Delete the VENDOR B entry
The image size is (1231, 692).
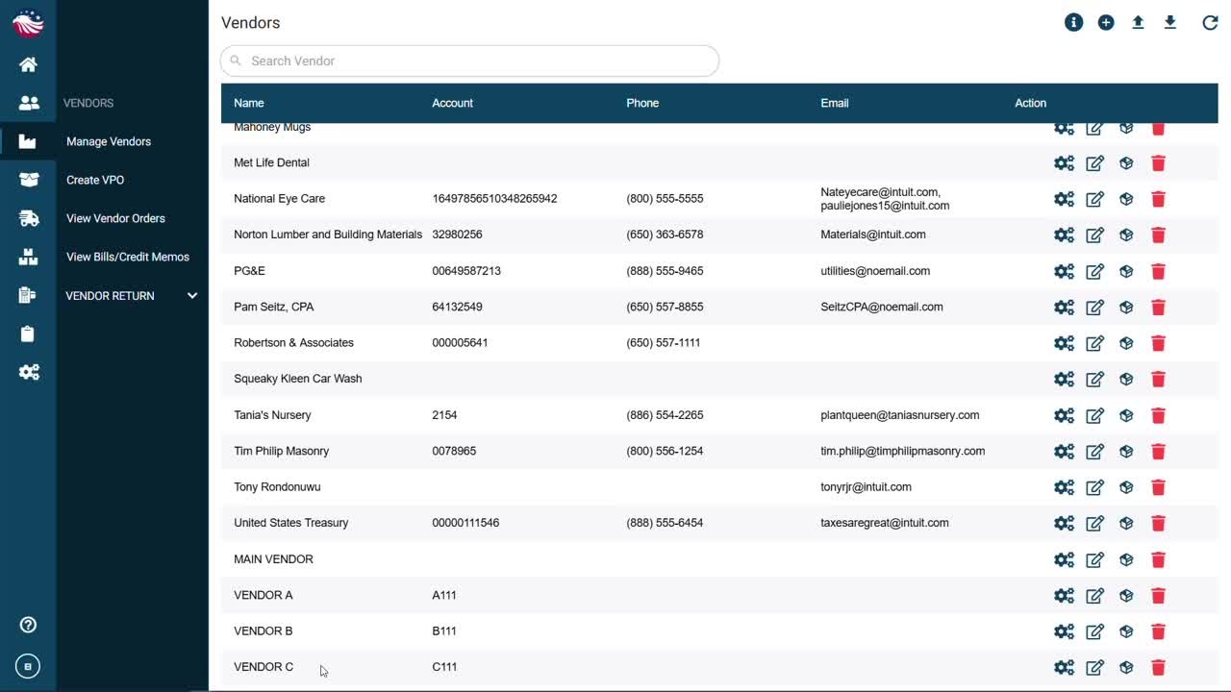[x=1158, y=631]
